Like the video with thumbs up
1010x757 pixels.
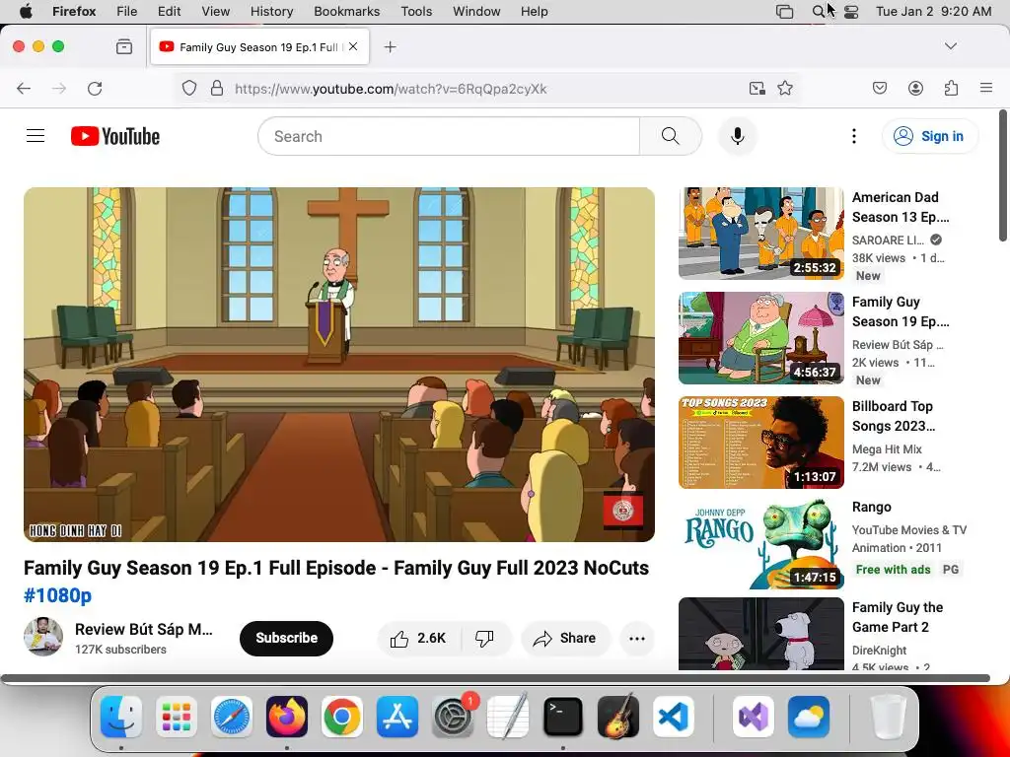[x=418, y=638]
